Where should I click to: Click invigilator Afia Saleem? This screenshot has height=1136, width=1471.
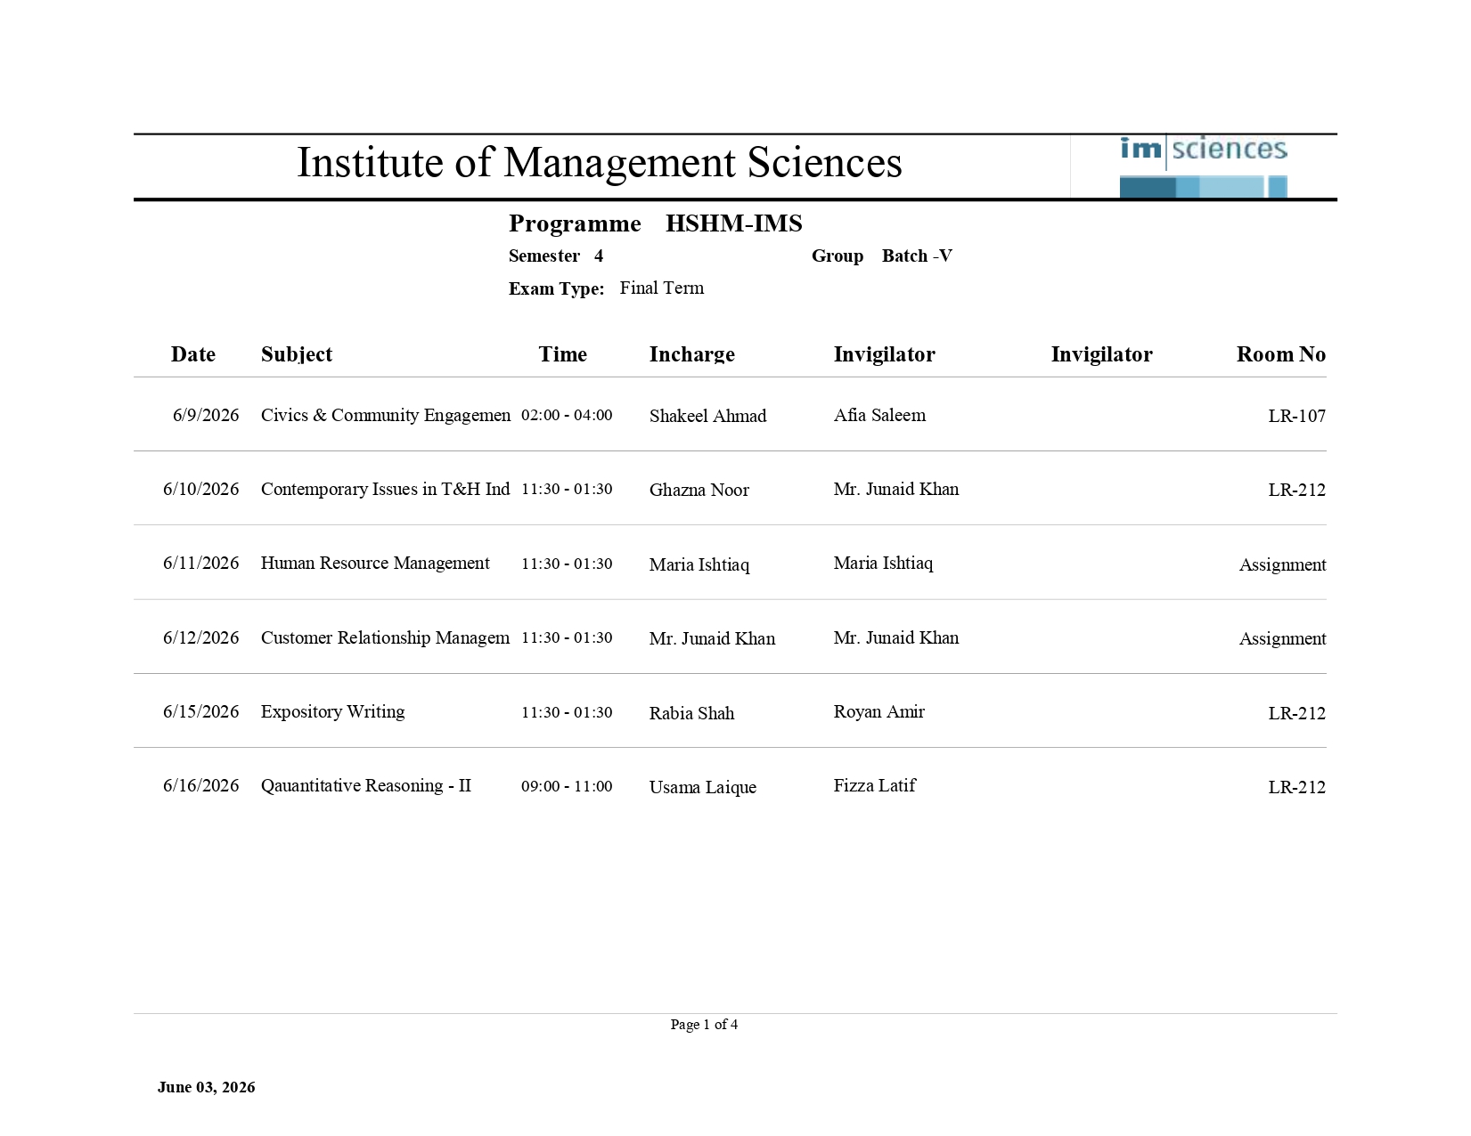[x=879, y=415]
